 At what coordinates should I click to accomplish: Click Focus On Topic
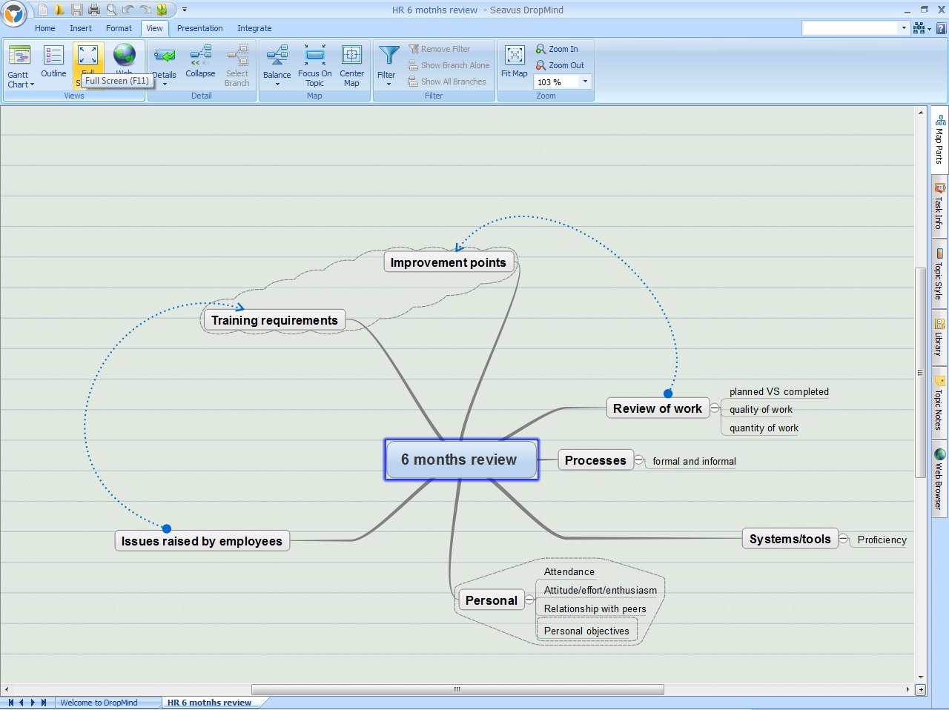click(314, 66)
